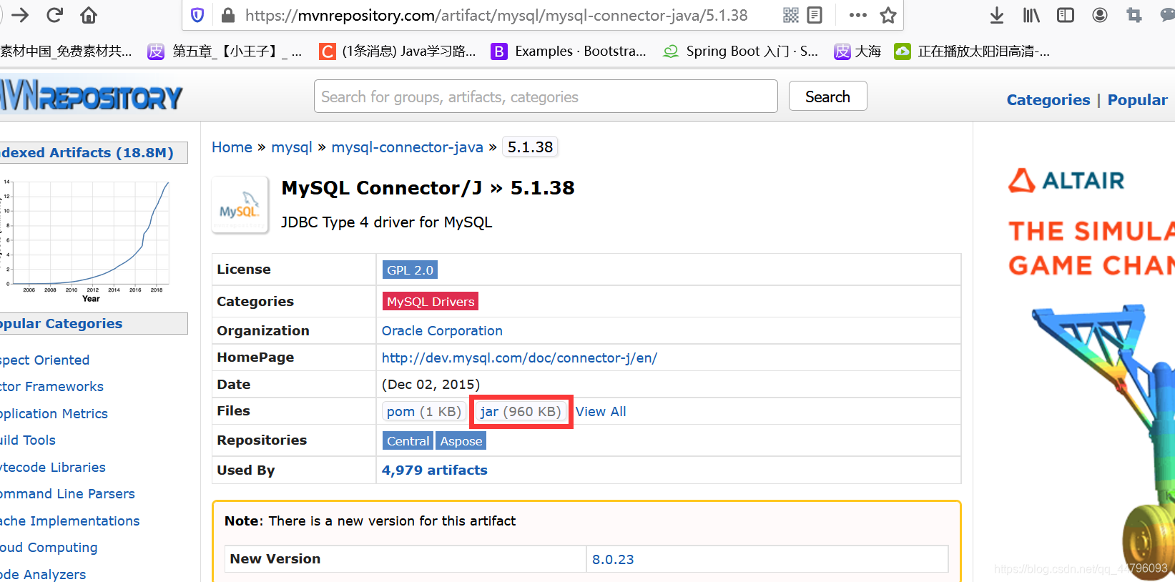Open Firefox account avatar icon

1100,15
